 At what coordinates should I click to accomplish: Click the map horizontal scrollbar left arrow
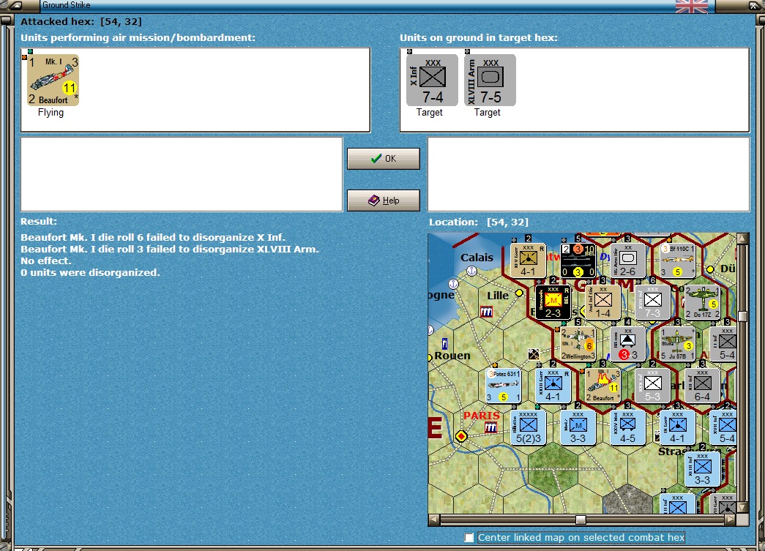point(433,520)
